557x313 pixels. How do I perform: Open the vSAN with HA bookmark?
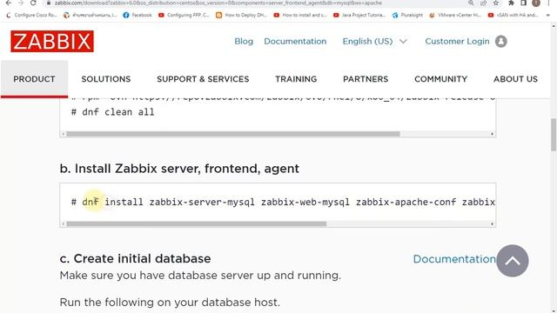point(513,15)
